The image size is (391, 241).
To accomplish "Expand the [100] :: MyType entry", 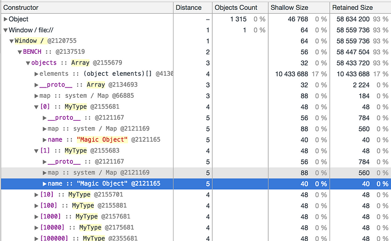I will click(x=36, y=206).
